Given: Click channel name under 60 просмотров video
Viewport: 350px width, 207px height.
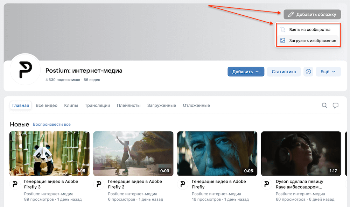Looking at the screenshot, I should 300,194.
